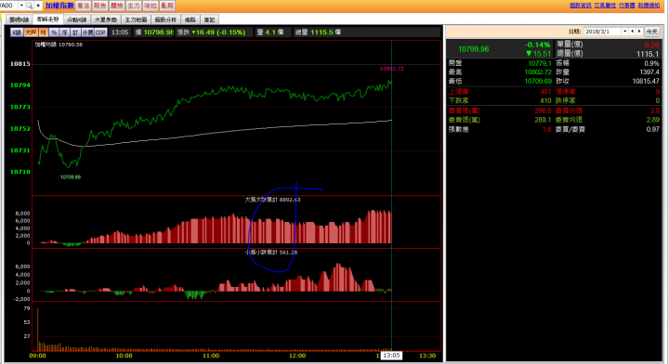Click the 開盤 value 10779.1
The height and width of the screenshot is (364, 669).
tap(539, 63)
